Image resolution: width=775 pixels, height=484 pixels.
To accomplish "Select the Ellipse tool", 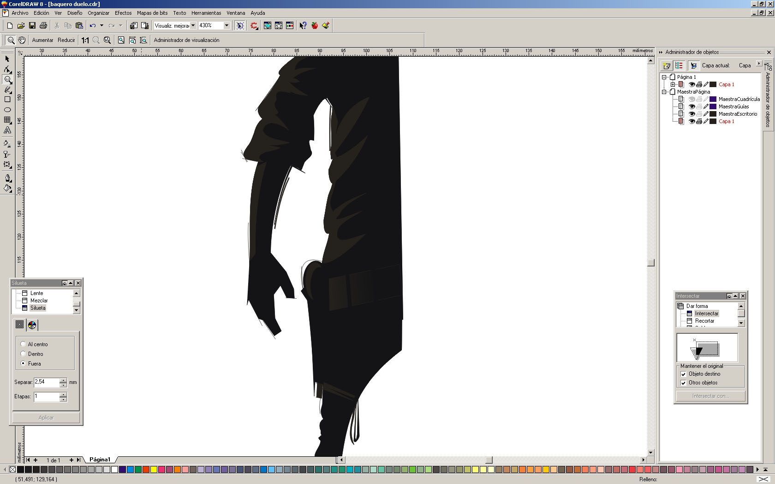I will (x=7, y=110).
